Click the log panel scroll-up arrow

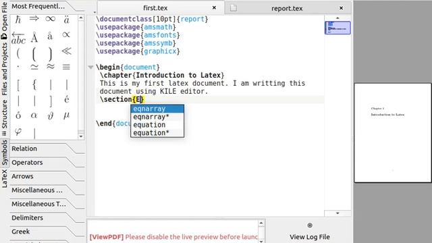[x=261, y=223]
